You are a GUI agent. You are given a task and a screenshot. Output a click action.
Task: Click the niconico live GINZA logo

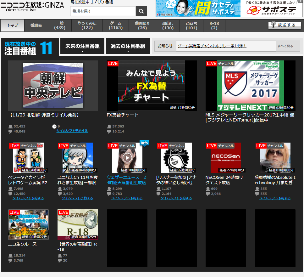[x=32, y=6]
